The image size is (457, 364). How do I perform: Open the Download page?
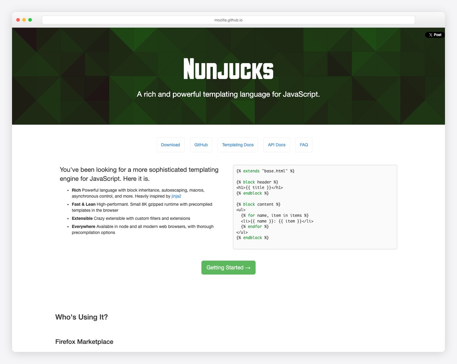pos(170,145)
